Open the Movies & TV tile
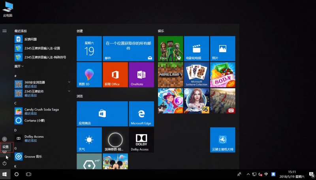Image resolution: width=316 pixels, height=180 pixels. (x=196, y=49)
